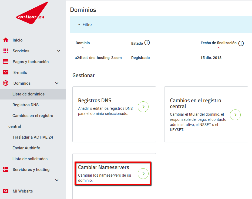Click the Servidores y hosting server icon

(6, 169)
